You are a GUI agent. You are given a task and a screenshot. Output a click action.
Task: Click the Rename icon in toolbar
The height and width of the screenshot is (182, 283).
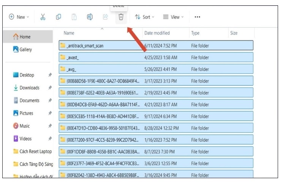90,17
